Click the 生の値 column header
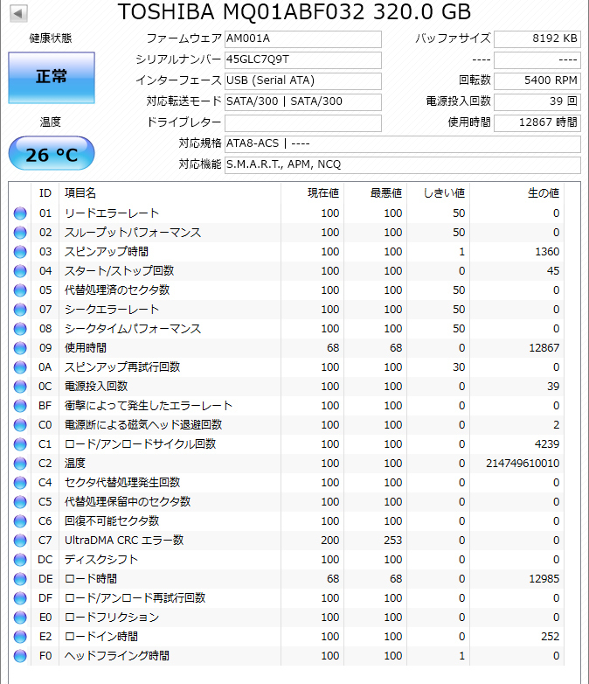Viewport: 589px width, 684px height. [x=544, y=192]
